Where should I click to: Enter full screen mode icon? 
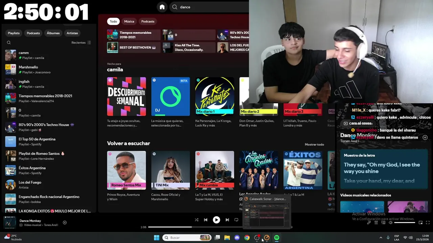pos(428,222)
